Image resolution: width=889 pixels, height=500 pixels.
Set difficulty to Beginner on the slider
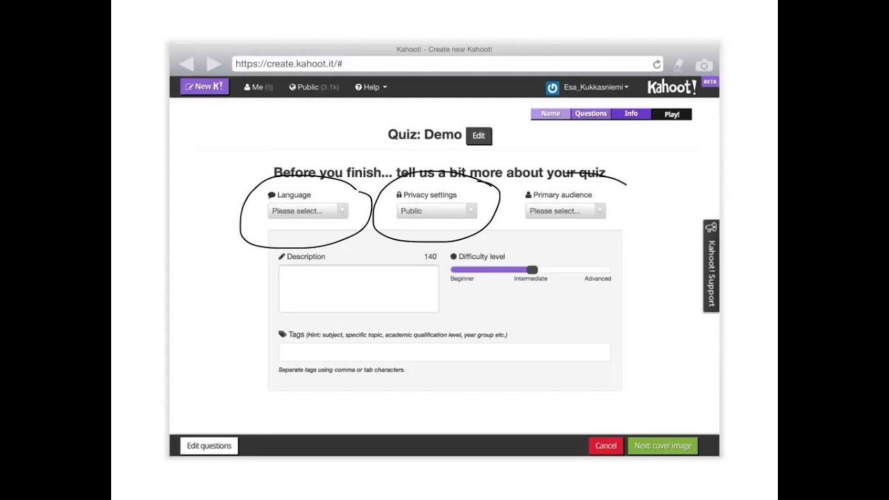pyautogui.click(x=462, y=278)
